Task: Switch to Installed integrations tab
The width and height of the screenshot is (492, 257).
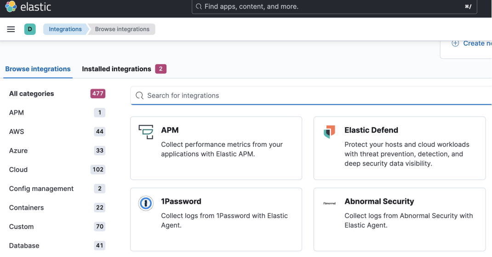Action: click(116, 69)
